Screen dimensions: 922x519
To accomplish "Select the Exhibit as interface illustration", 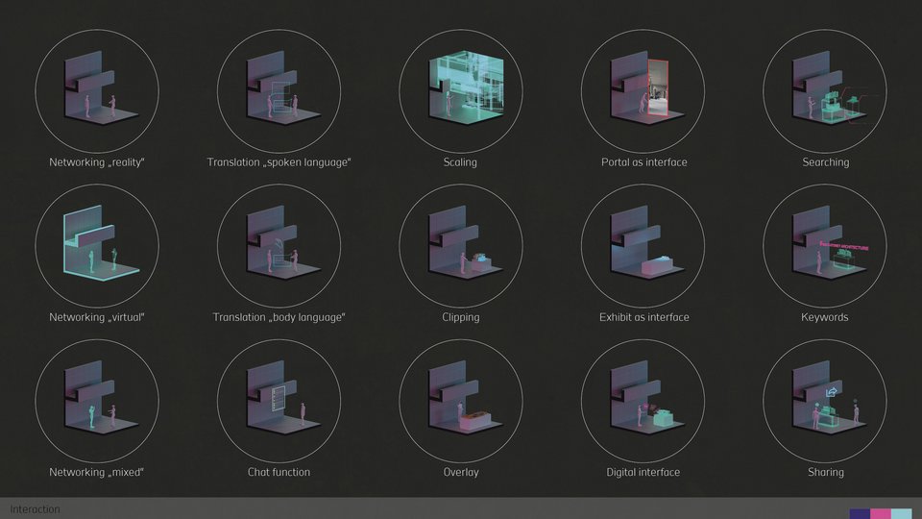I will [643, 246].
